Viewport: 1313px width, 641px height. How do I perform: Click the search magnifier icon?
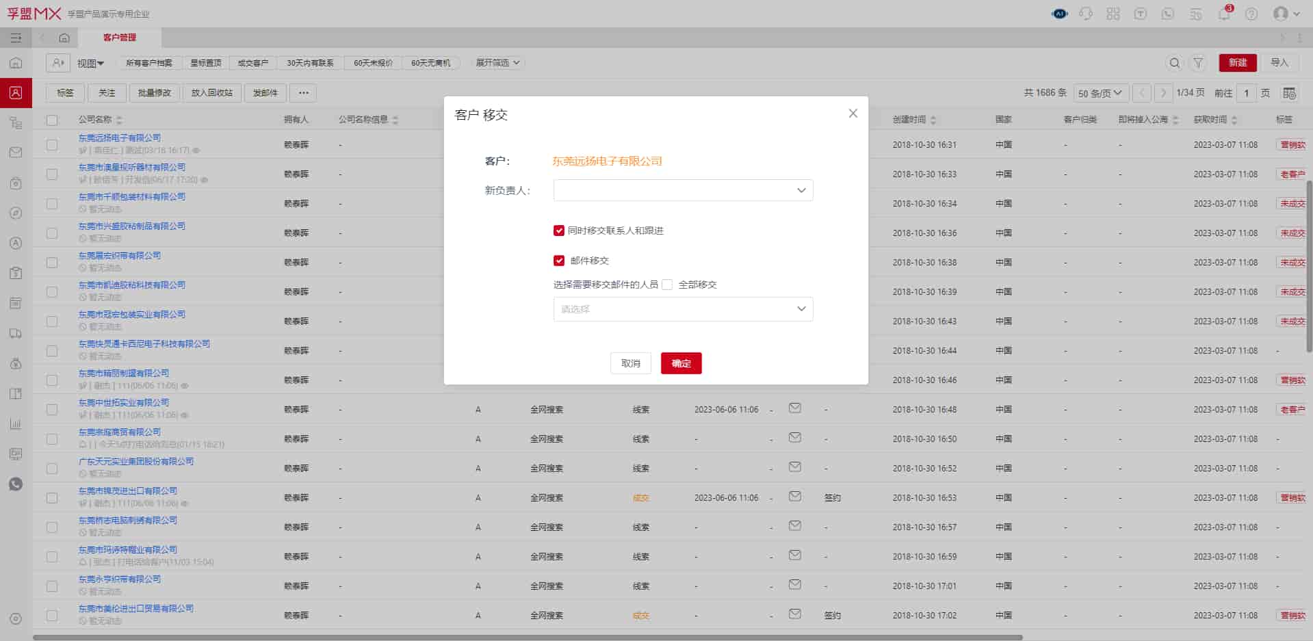click(x=1174, y=63)
